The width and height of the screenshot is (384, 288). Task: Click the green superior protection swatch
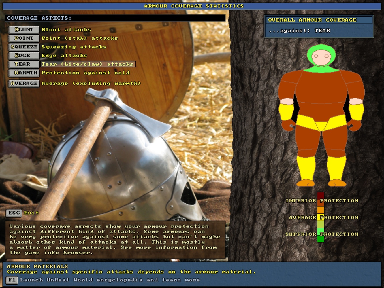click(x=321, y=239)
